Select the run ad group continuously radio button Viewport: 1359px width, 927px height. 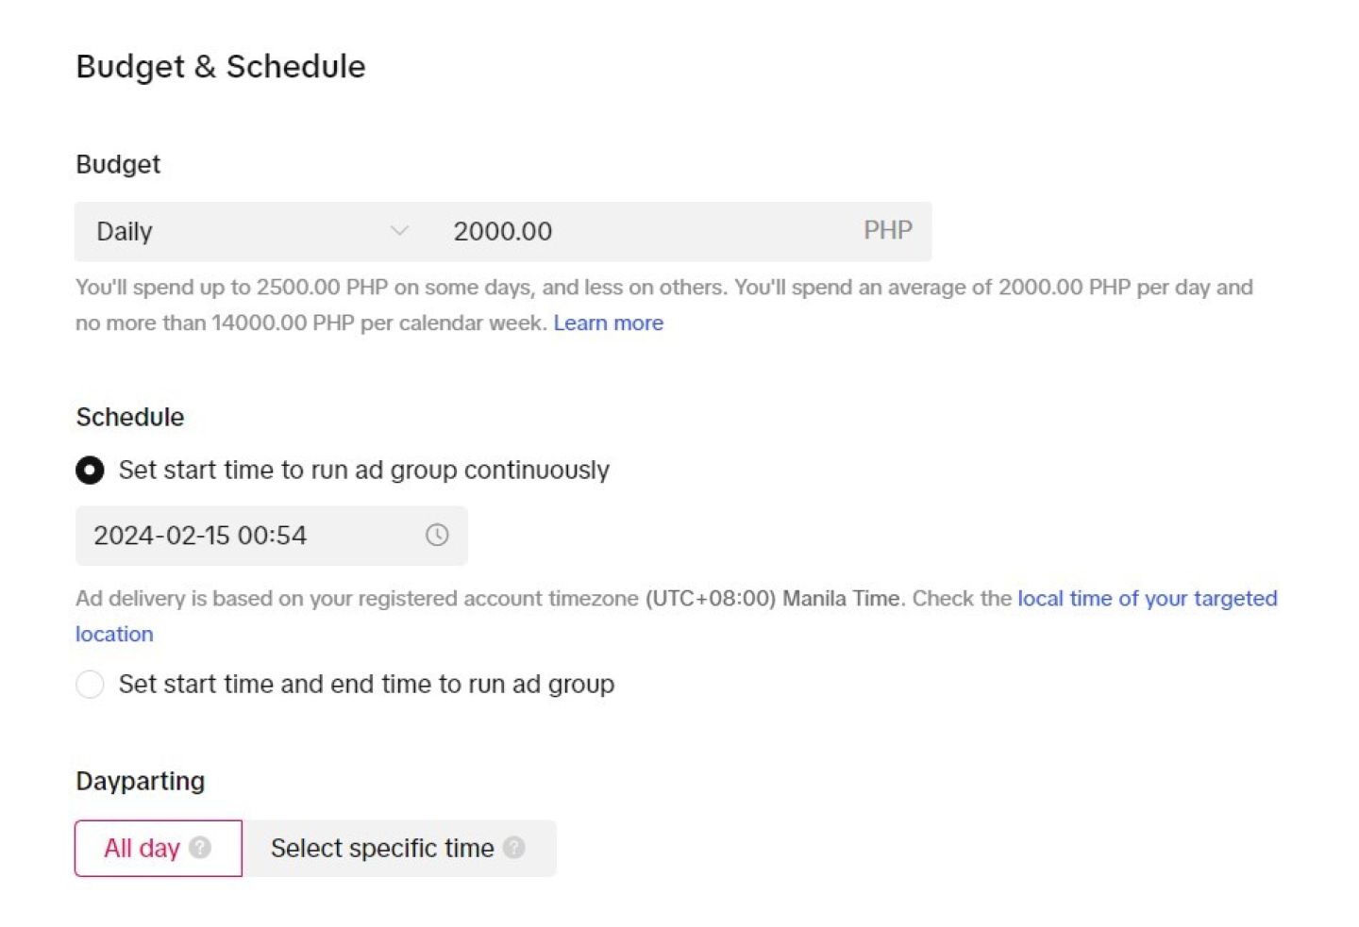click(x=90, y=470)
